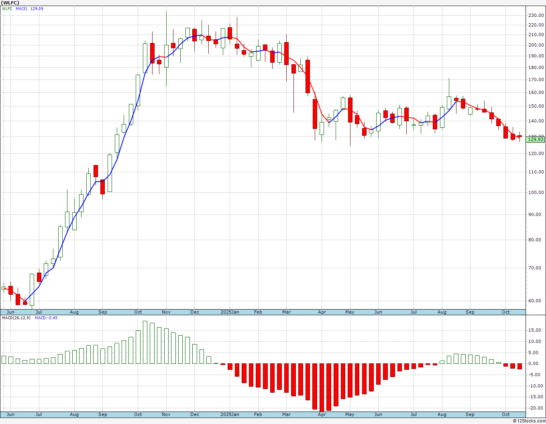The height and width of the screenshot is (424, 546).
Task: Click the MACD:-2.45 value label
Action: 46,318
